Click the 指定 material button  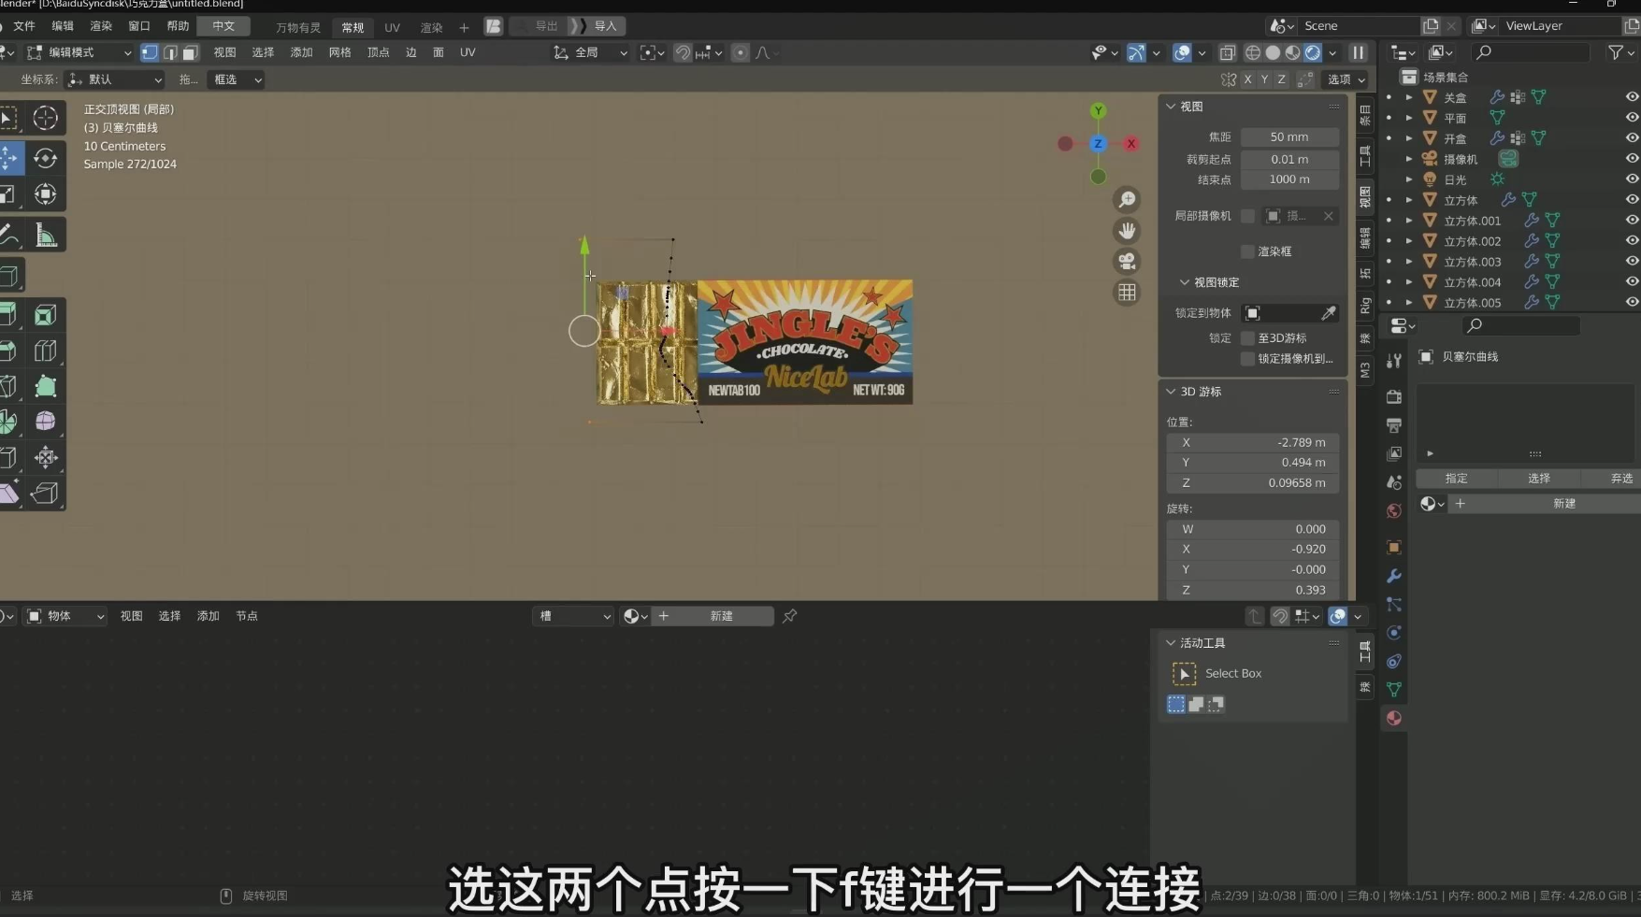(x=1457, y=479)
